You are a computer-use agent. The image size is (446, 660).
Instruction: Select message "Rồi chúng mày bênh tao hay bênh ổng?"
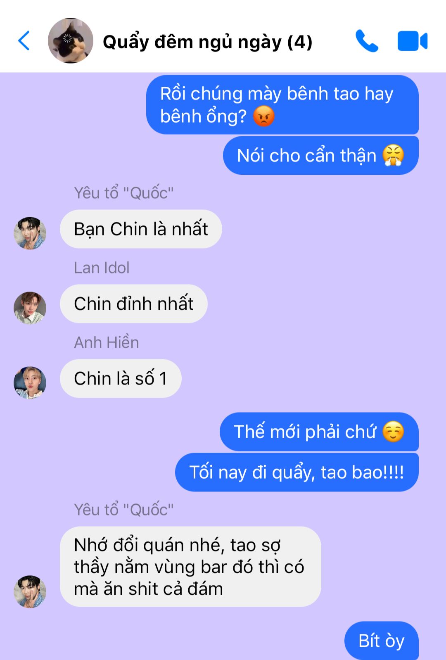coord(282,105)
